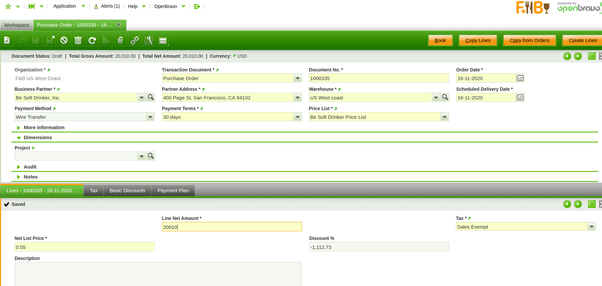Delete record with the trash icon

[78, 40]
